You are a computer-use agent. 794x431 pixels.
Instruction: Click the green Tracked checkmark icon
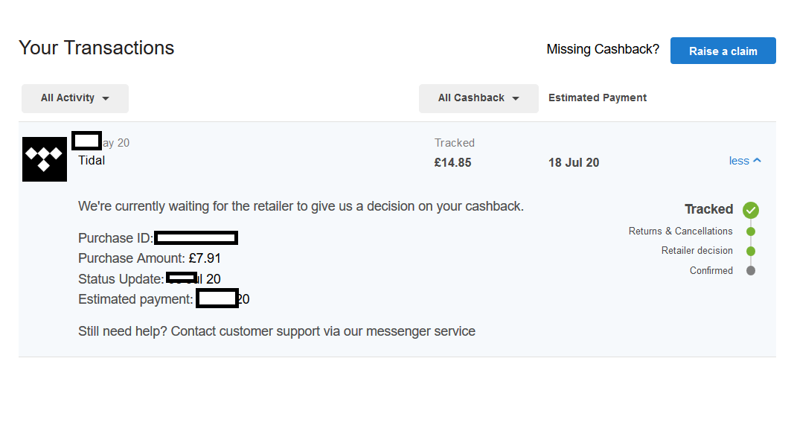click(750, 210)
